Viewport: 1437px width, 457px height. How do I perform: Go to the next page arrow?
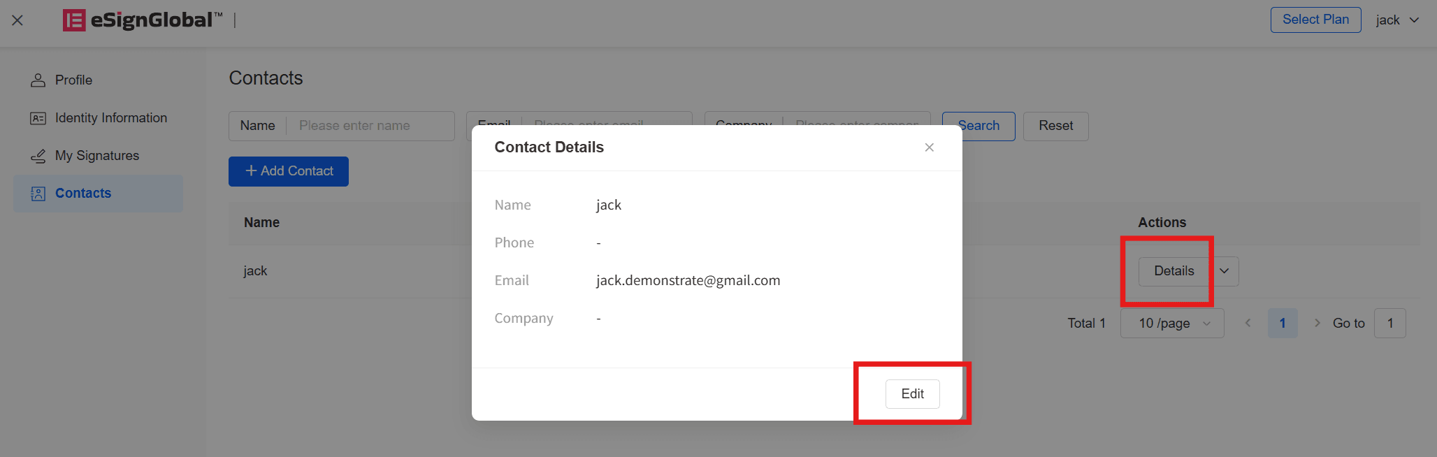click(1317, 323)
